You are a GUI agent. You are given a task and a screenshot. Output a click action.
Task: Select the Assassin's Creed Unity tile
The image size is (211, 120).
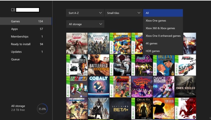coord(98,43)
